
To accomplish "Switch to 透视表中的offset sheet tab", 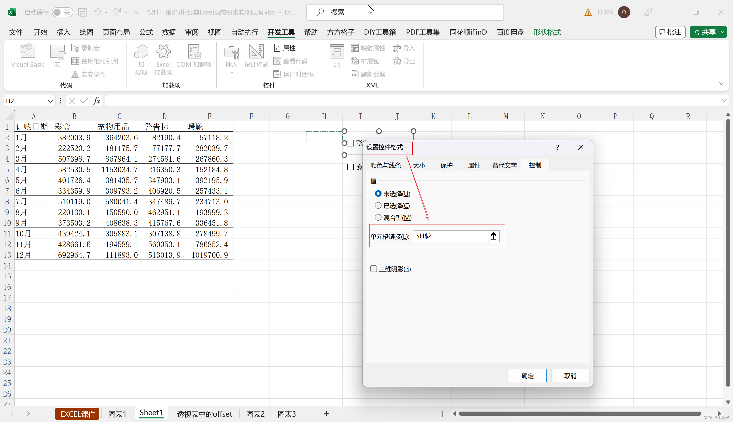I will coord(204,414).
